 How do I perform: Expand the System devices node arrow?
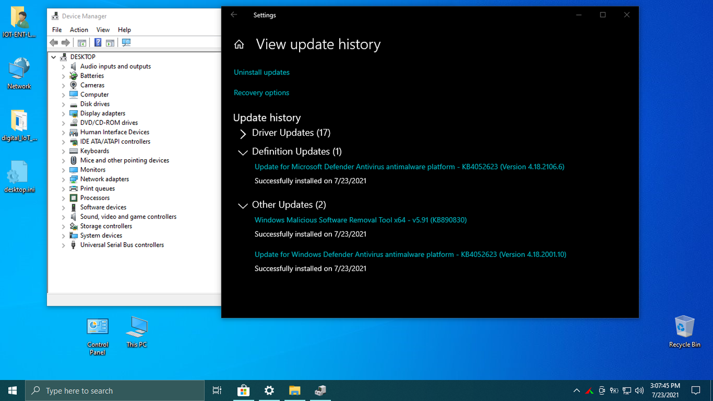[x=64, y=236]
